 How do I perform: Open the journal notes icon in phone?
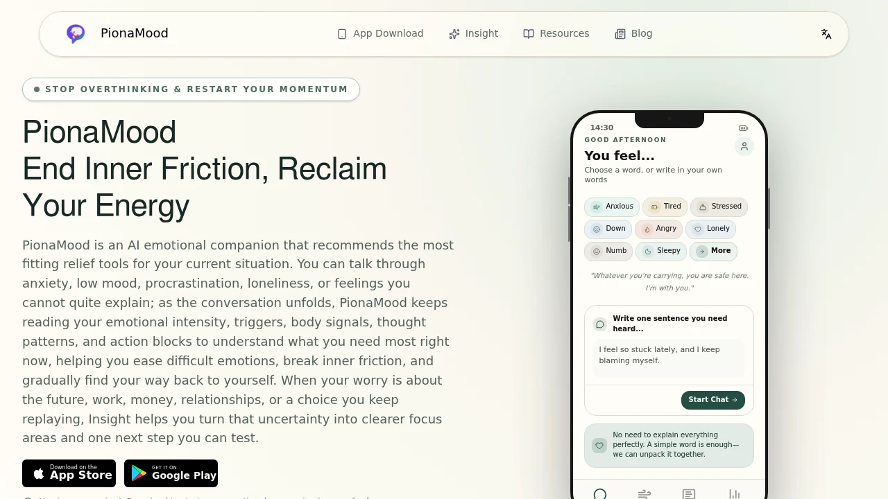point(689,493)
